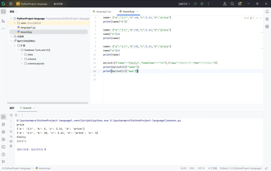The height and width of the screenshot is (171, 271).
Task: Expand the schema folder
Action: (22, 59)
